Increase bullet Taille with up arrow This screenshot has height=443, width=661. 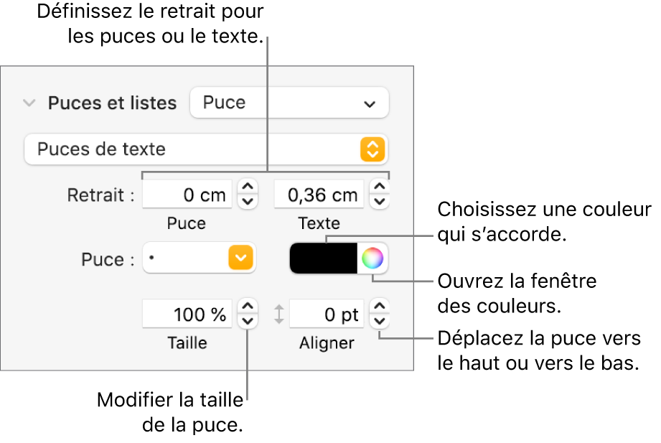click(x=247, y=307)
